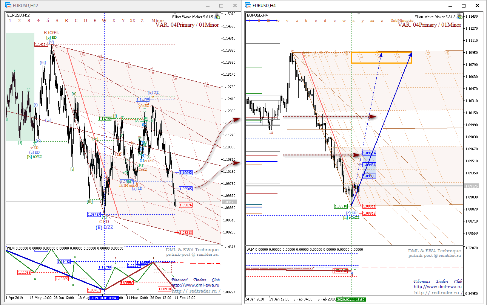Click the Elliott Wave Maker expert icon in H4 chart

459,17
